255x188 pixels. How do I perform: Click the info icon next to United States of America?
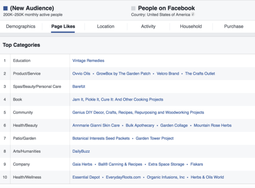[x=193, y=14]
